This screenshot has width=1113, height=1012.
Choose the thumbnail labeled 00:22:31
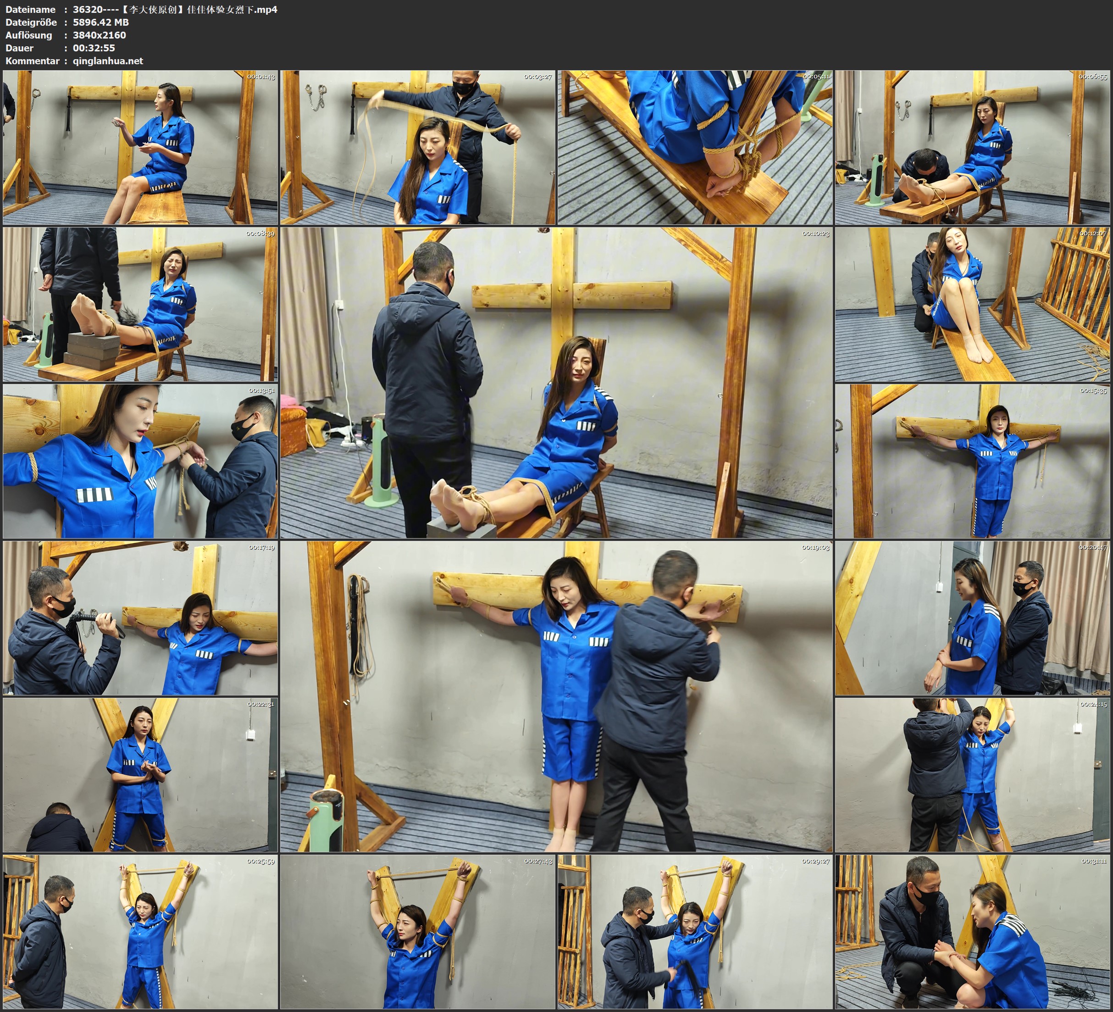click(140, 775)
